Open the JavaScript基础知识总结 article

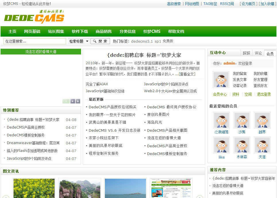tap(105, 91)
